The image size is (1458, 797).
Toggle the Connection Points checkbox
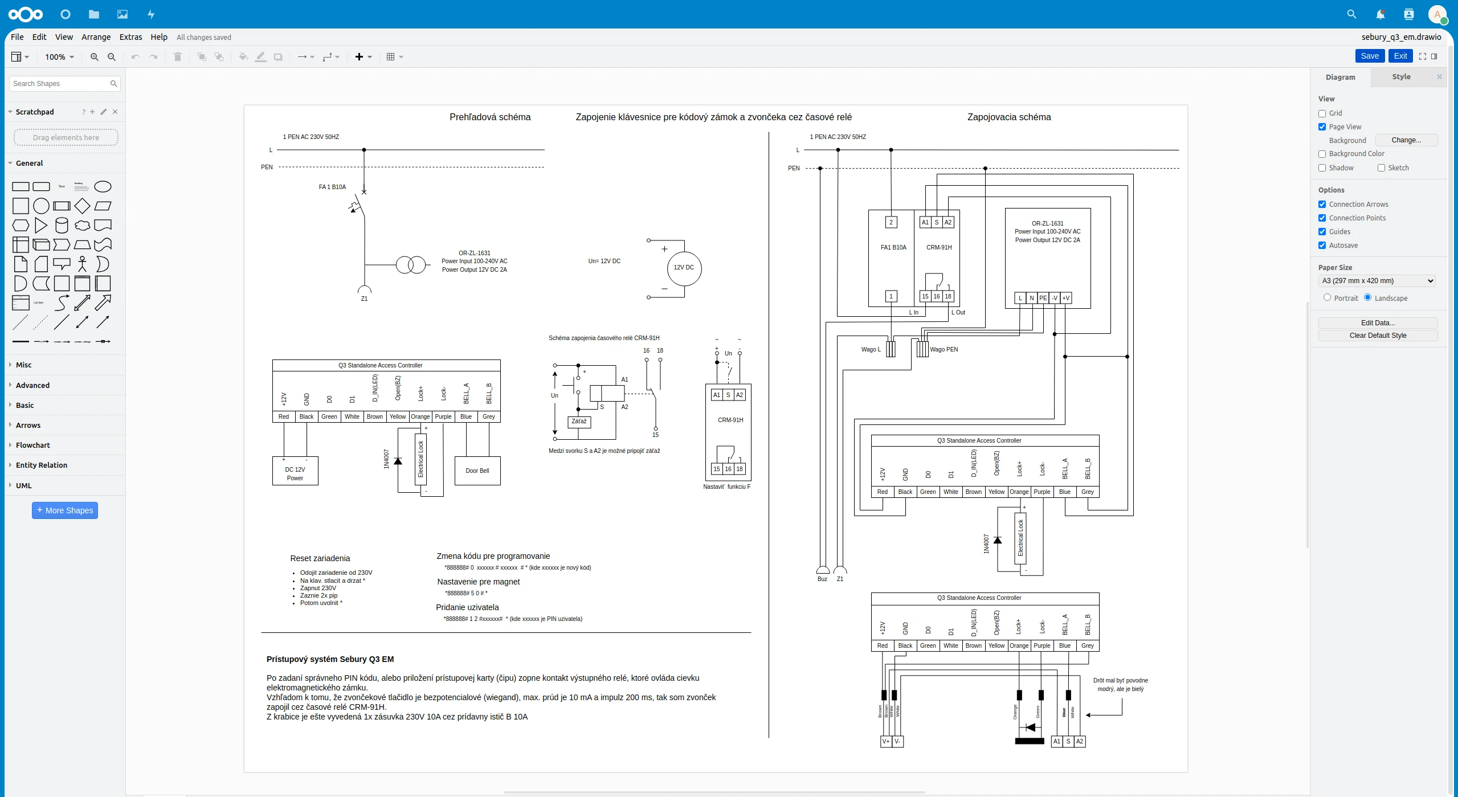1322,218
